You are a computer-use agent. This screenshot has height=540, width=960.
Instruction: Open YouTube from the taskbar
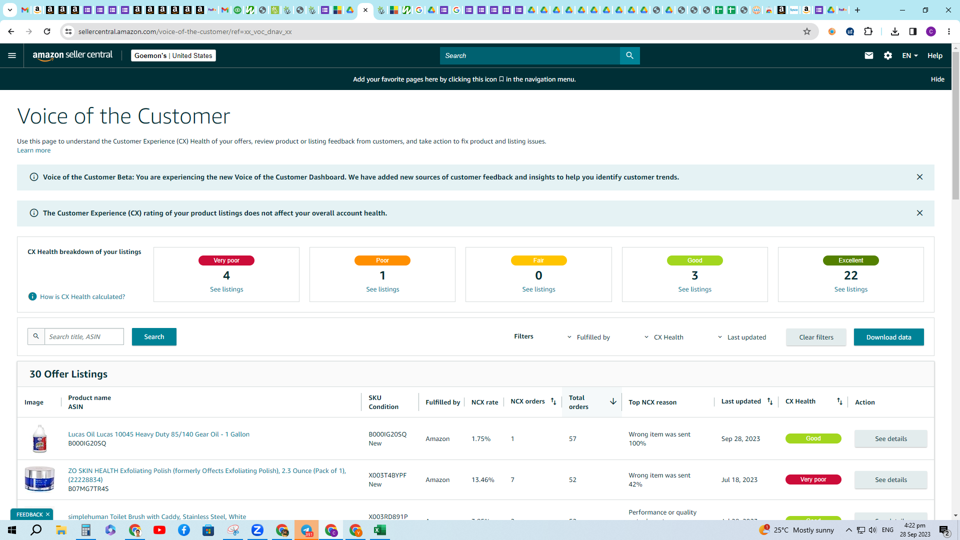pyautogui.click(x=159, y=530)
